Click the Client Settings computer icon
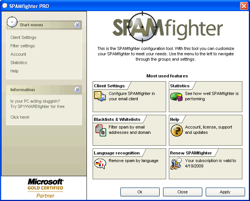 click(x=100, y=96)
